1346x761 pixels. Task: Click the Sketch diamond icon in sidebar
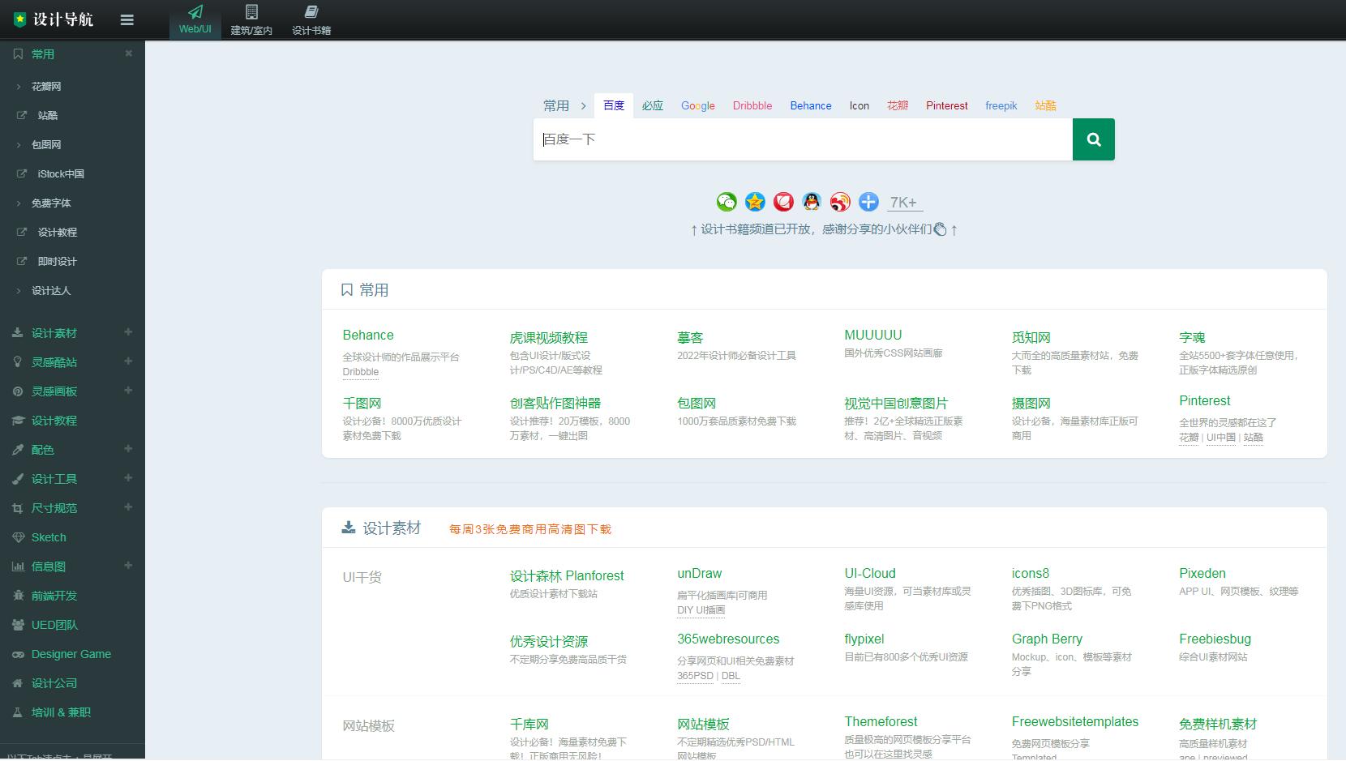17,537
